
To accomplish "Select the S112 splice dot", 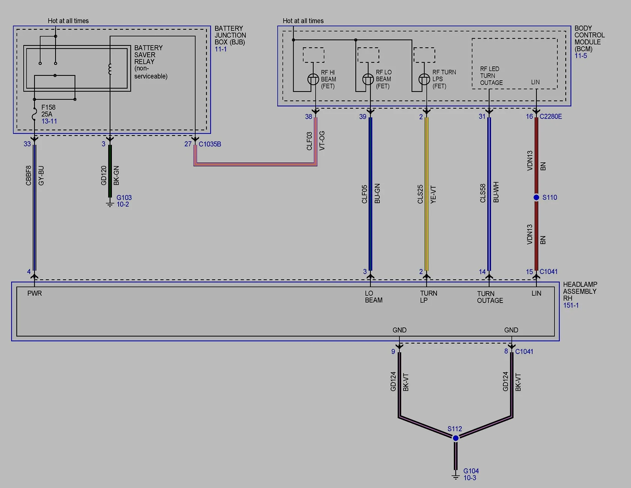I will coord(455,438).
